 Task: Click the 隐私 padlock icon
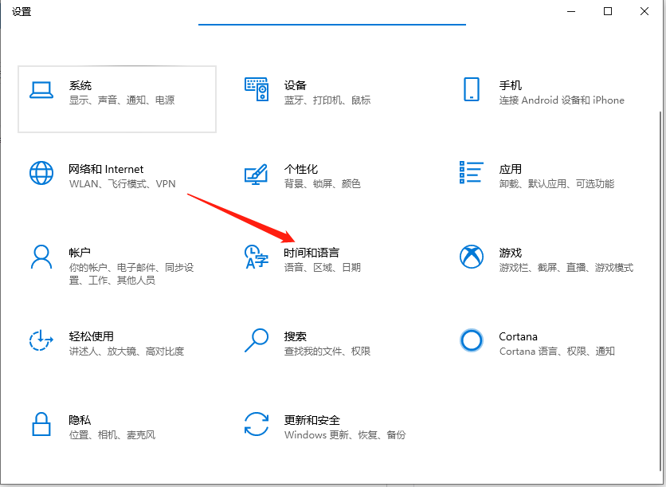(x=41, y=424)
